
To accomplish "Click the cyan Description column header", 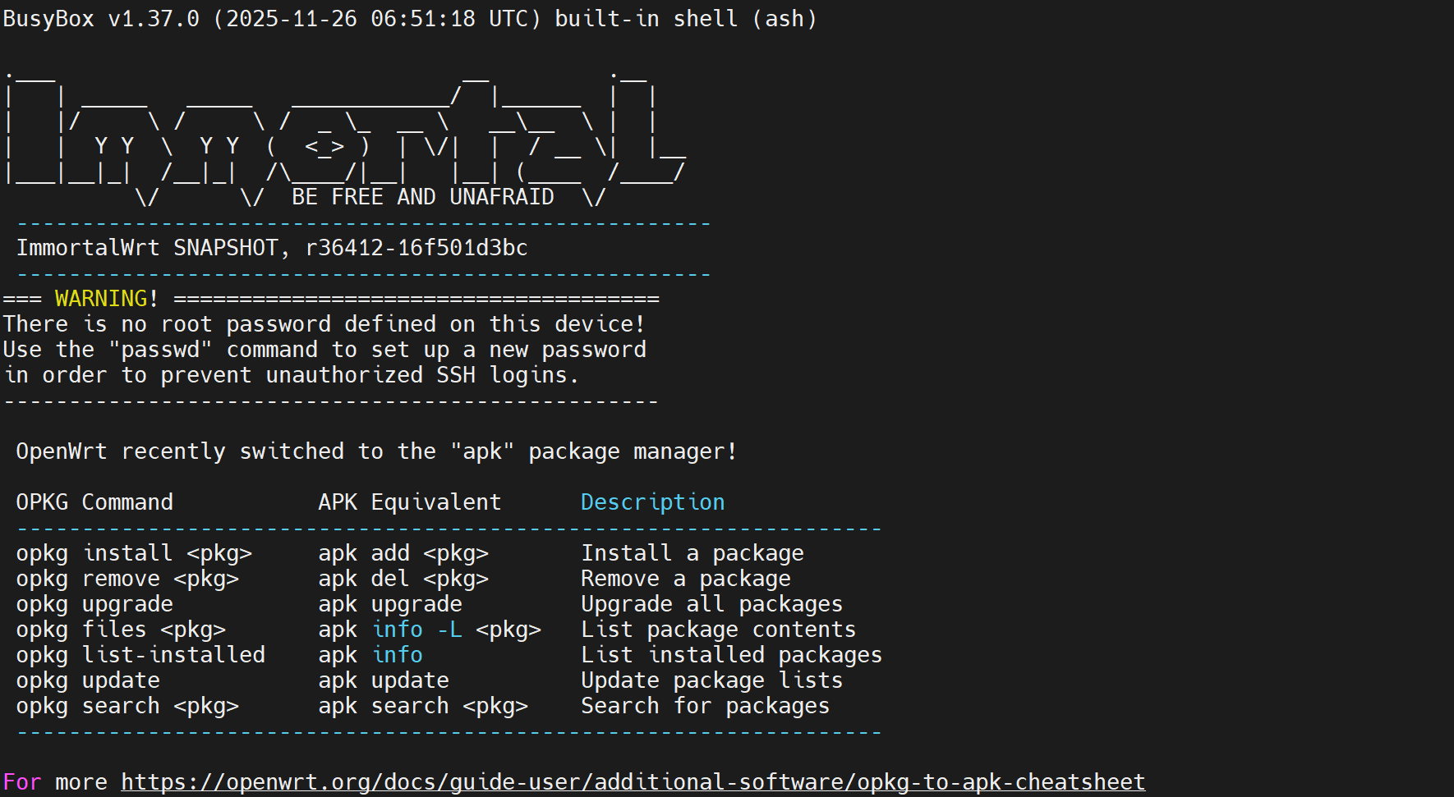I will point(652,502).
